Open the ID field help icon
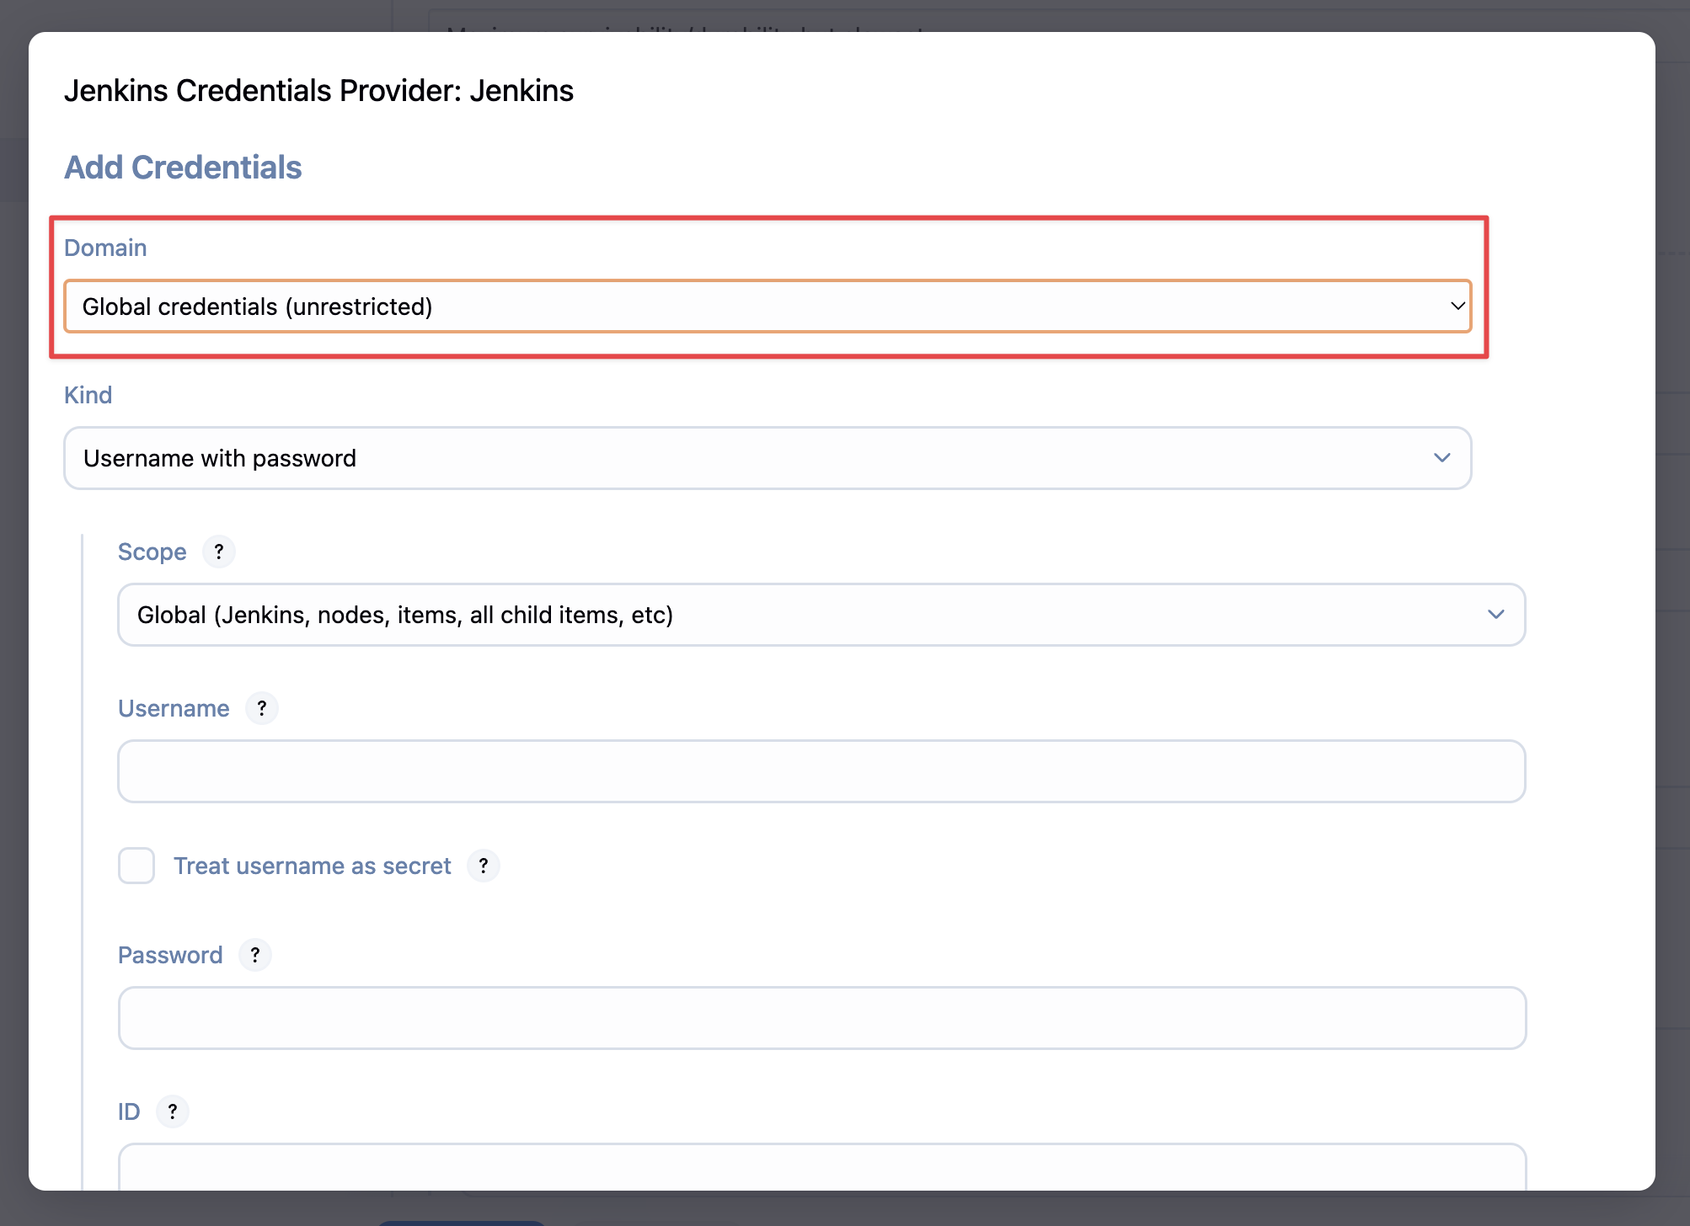 [x=173, y=1111]
